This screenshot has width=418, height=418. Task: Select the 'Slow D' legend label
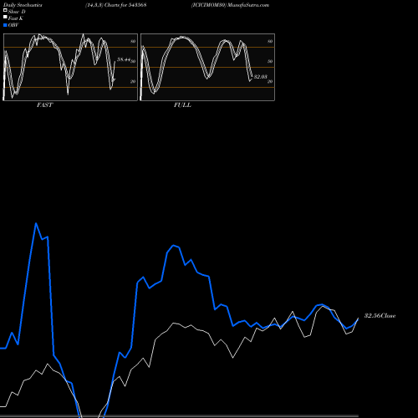pyautogui.click(x=17, y=12)
